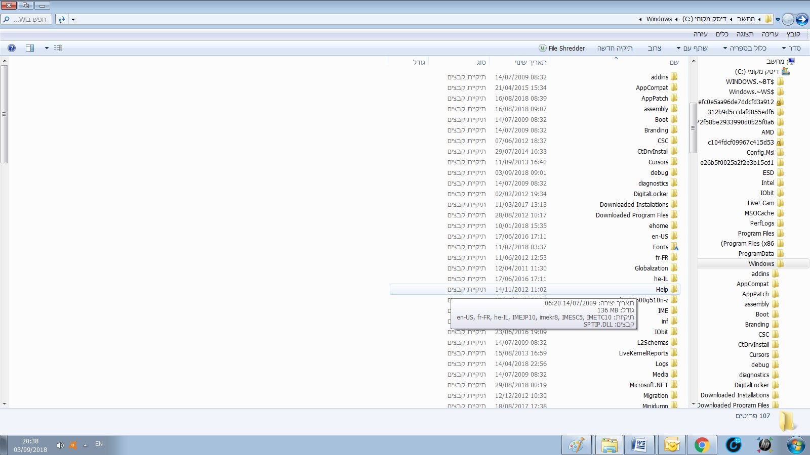Change view using the views icon
This screenshot has height=455, width=810.
tap(58, 48)
